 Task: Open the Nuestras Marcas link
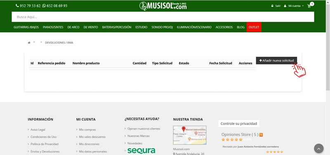coord(139,136)
